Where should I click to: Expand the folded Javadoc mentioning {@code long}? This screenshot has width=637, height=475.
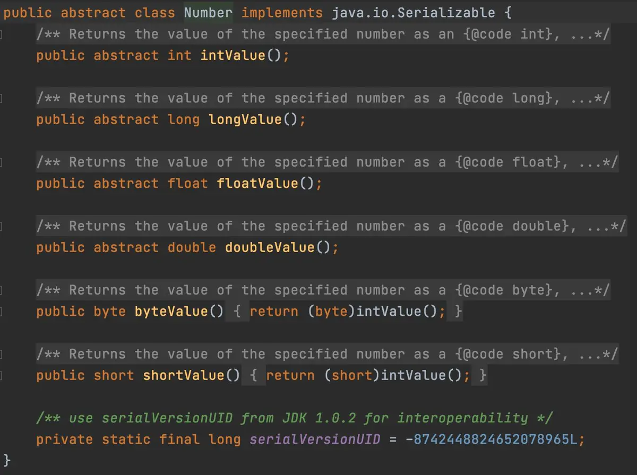coord(323,98)
